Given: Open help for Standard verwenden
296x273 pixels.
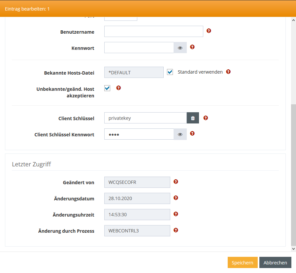Looking at the screenshot, I should (x=228, y=72).
